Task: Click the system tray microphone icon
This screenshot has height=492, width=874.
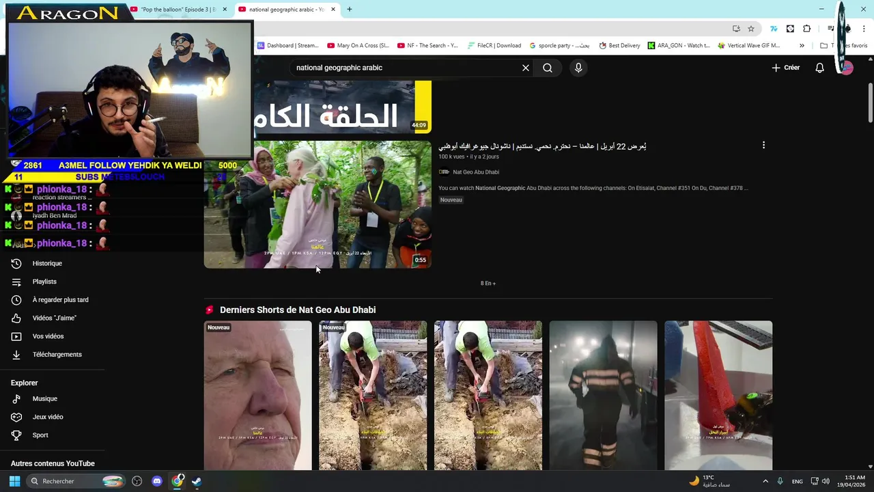Action: tap(780, 481)
